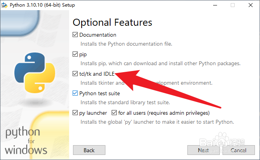The height and width of the screenshot is (160, 260).
Task: Uncheck the Python test suite checkbox
Action: pos(75,93)
